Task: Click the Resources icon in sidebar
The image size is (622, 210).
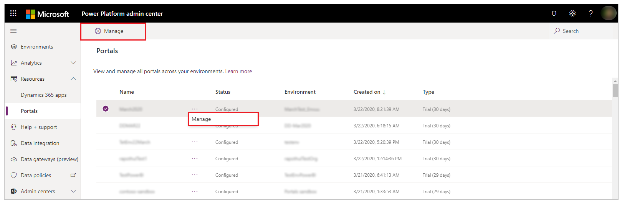Action: click(14, 79)
